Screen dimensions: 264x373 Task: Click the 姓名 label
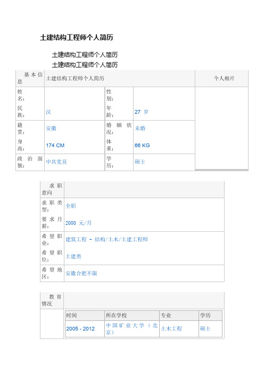click(21, 95)
